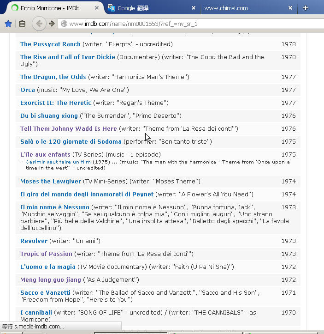Image resolution: width=324 pixels, height=334 pixels.
Task: Open The Rise and Fall of Ivor Dickie
Action: click(68, 57)
